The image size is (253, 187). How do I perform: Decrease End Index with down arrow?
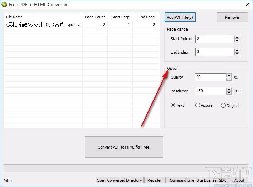coord(237,54)
